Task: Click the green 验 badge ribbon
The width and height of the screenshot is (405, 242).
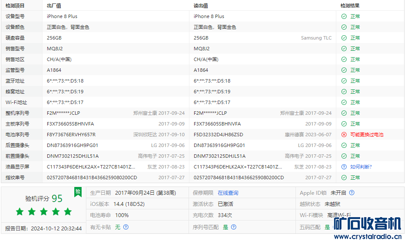Action: pyautogui.click(x=78, y=192)
